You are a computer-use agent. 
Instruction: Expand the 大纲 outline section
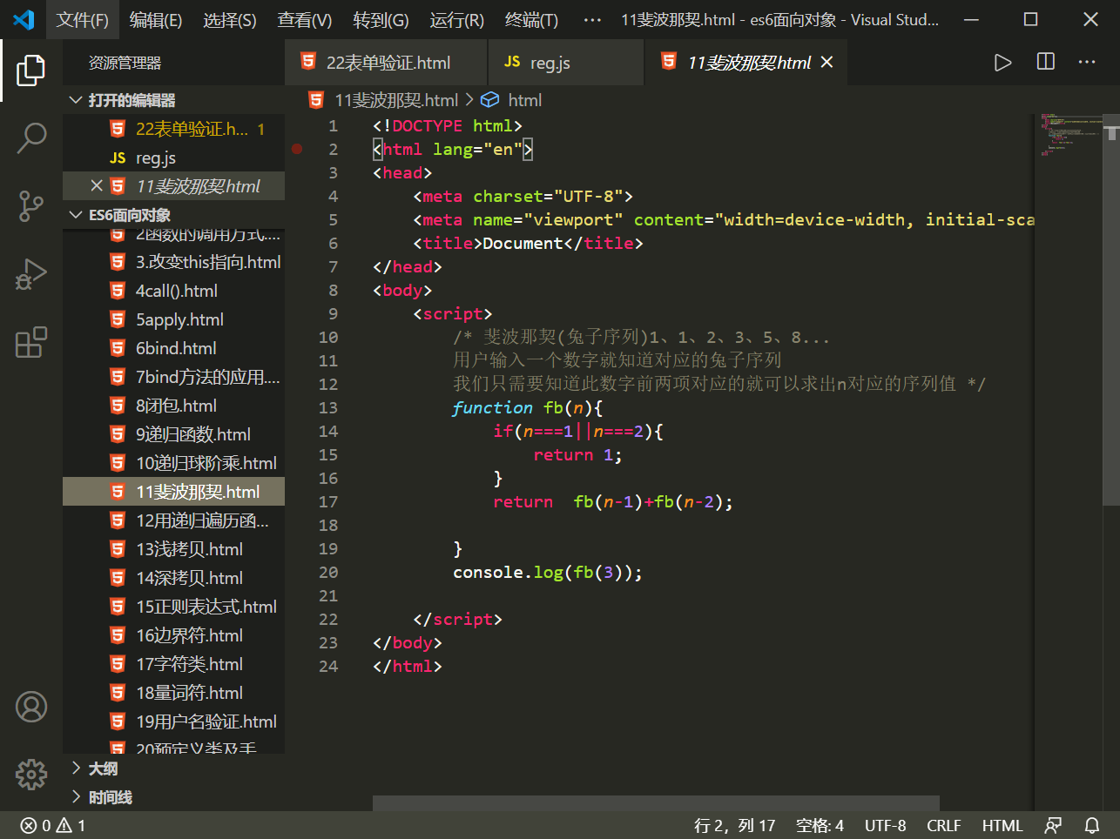point(100,769)
